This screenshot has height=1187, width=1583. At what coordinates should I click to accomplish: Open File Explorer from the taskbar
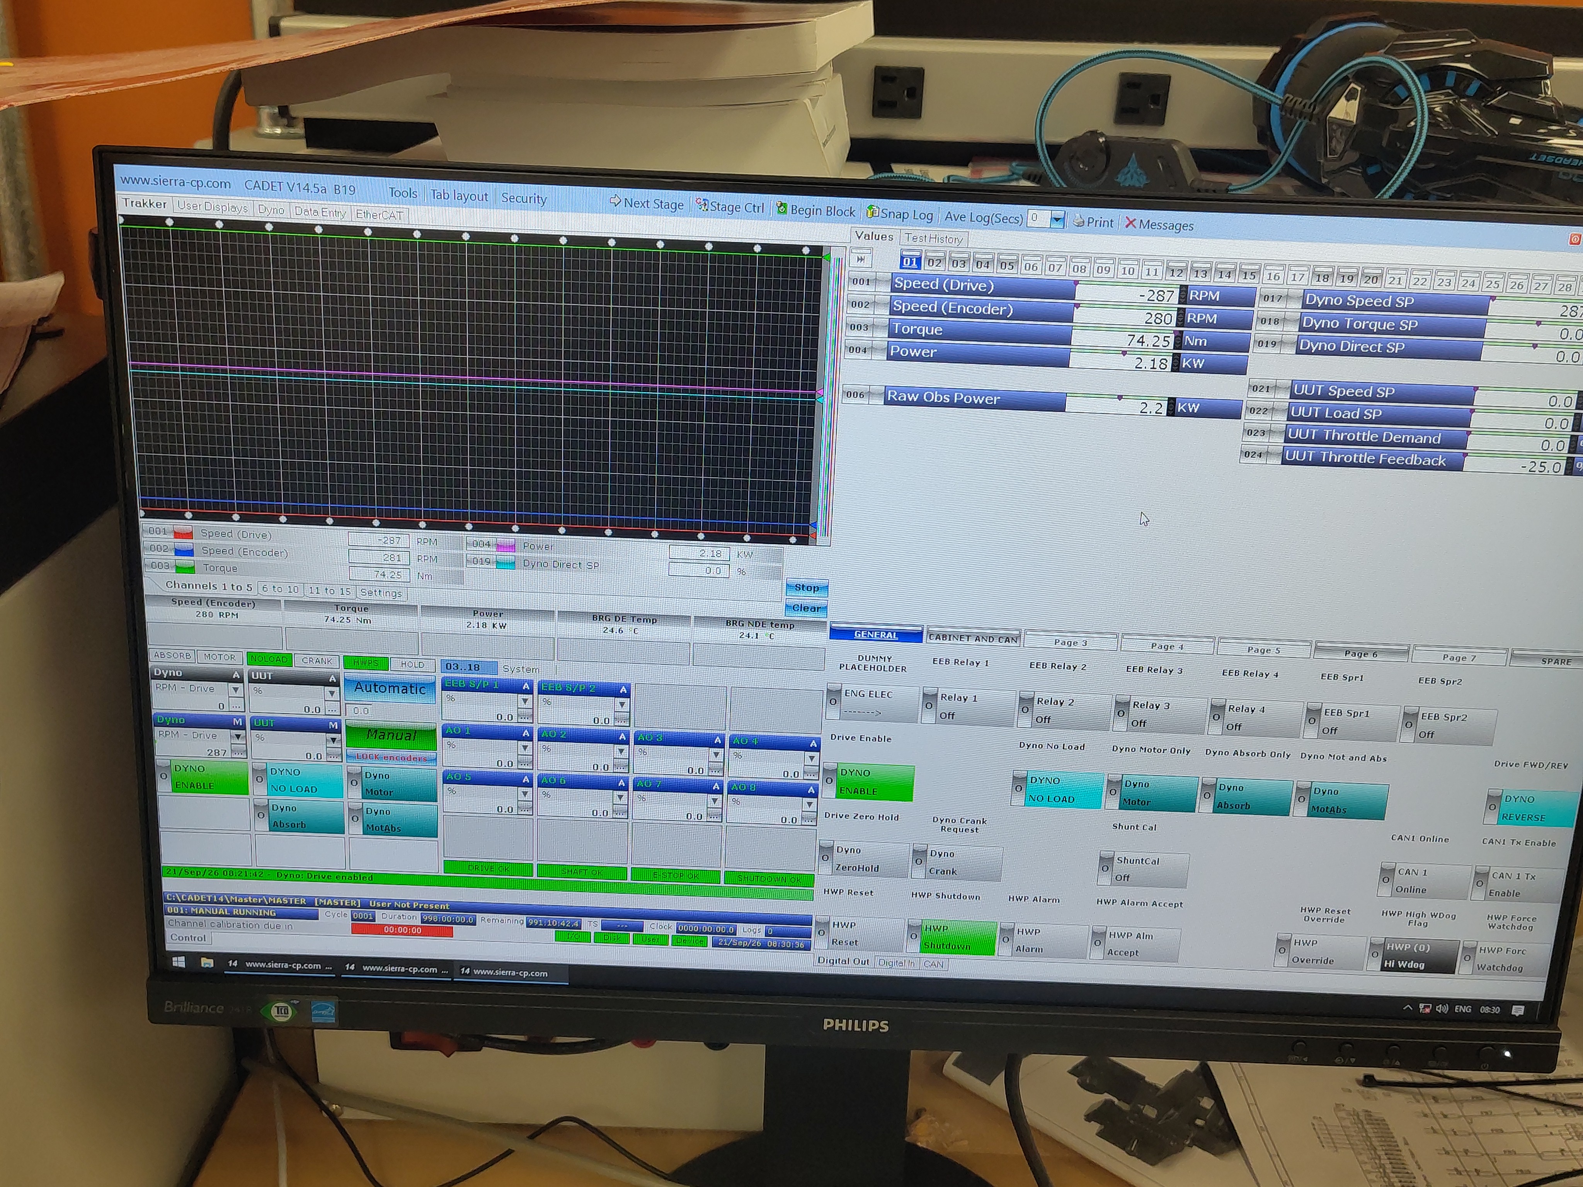[208, 963]
